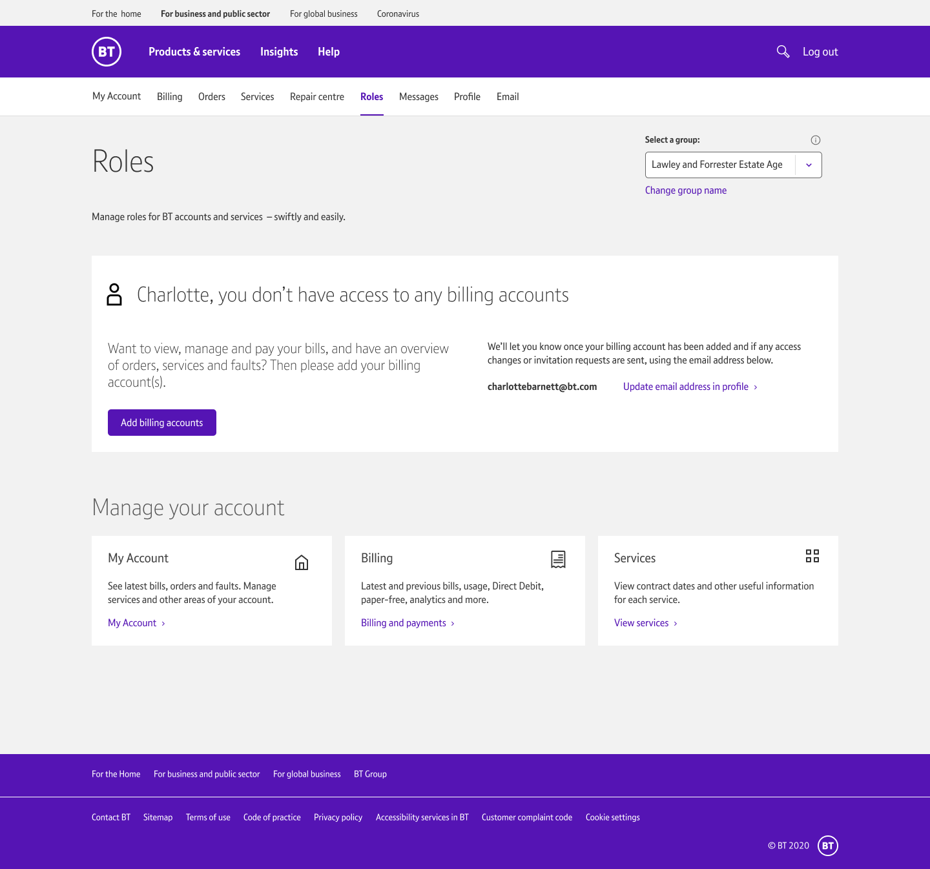Click Add billing accounts button
The height and width of the screenshot is (869, 930).
162,422
